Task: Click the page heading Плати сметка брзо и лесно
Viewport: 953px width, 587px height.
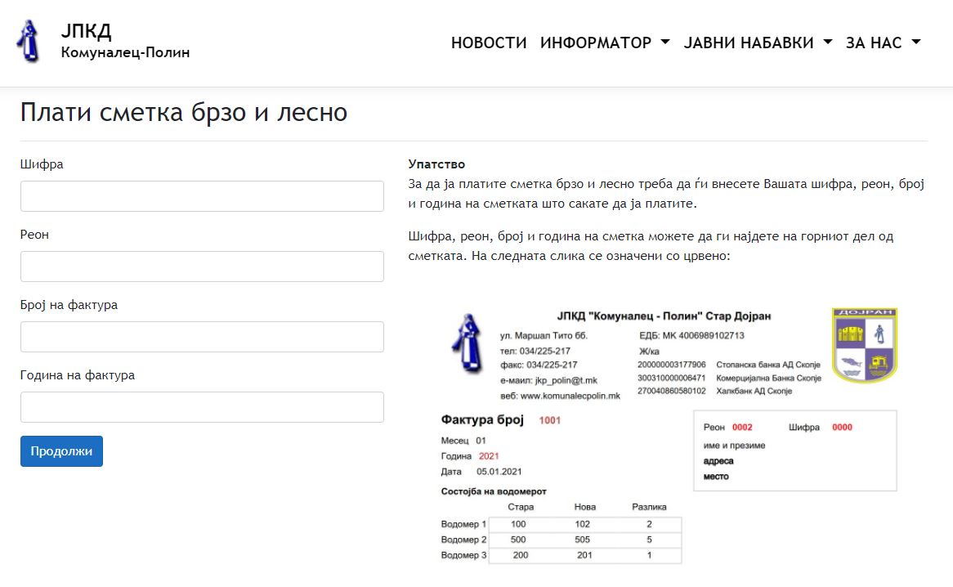Action: pyautogui.click(x=184, y=113)
